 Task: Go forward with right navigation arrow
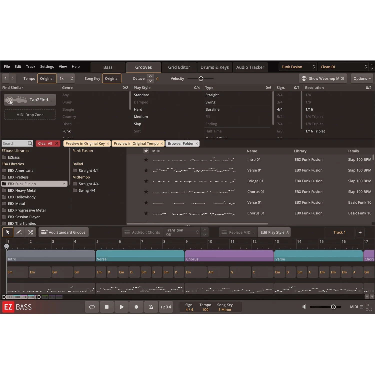click(12, 78)
